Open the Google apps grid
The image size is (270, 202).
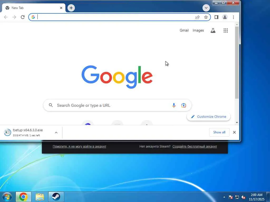tap(226, 31)
